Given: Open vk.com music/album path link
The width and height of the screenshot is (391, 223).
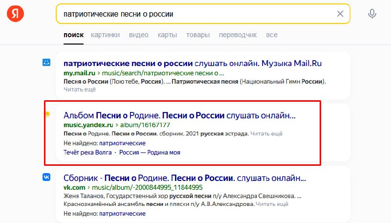Looking at the screenshot, I should tap(147, 187).
